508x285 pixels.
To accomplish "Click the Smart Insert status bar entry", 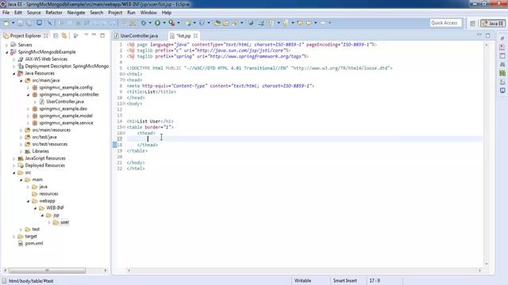I will tap(344, 281).
